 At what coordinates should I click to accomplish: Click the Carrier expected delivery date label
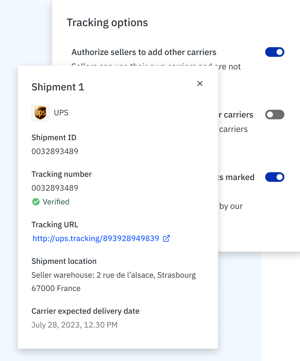pos(85,311)
